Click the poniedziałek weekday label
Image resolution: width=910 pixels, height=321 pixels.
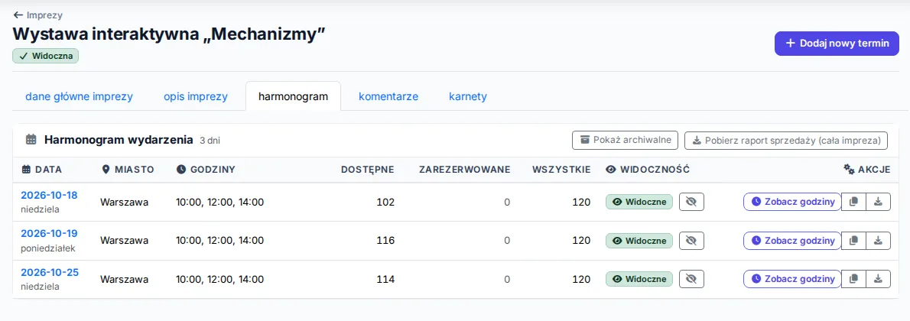point(47,248)
